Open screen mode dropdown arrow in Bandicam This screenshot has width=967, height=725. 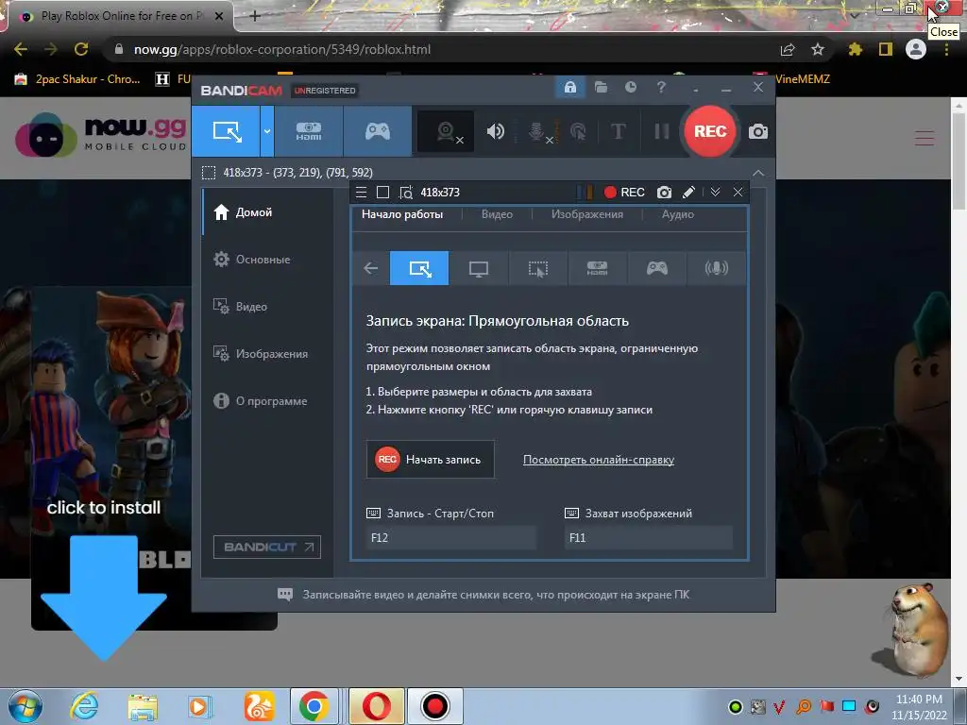[x=267, y=131]
